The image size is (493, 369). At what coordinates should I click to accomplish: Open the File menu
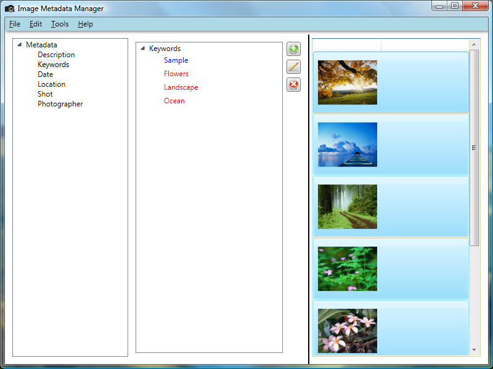click(x=15, y=24)
